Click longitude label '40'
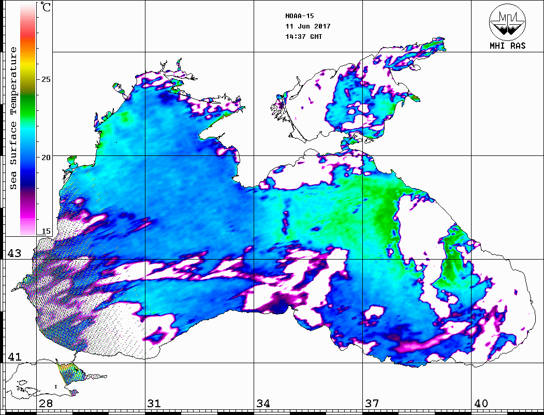 481,403
